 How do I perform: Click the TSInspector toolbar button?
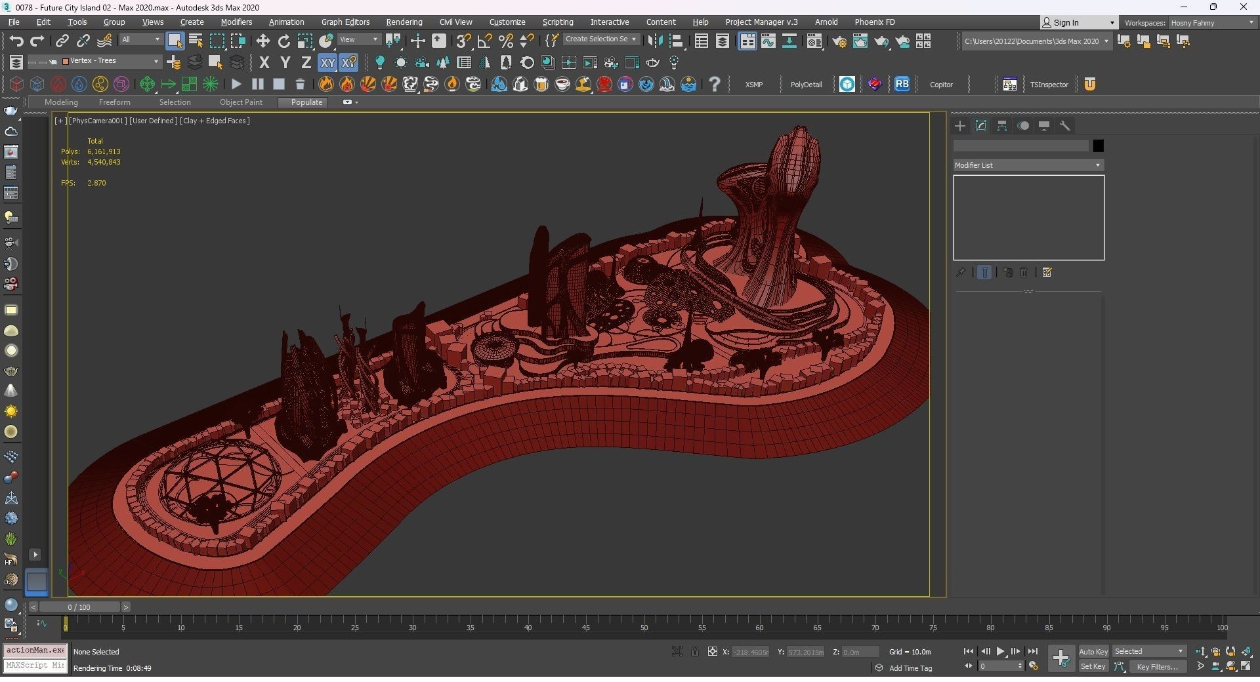click(1049, 85)
